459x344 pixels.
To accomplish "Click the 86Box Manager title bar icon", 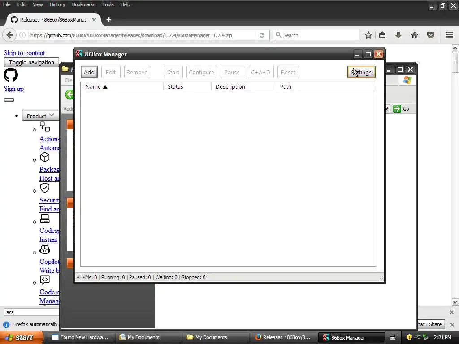I will 79,54.
